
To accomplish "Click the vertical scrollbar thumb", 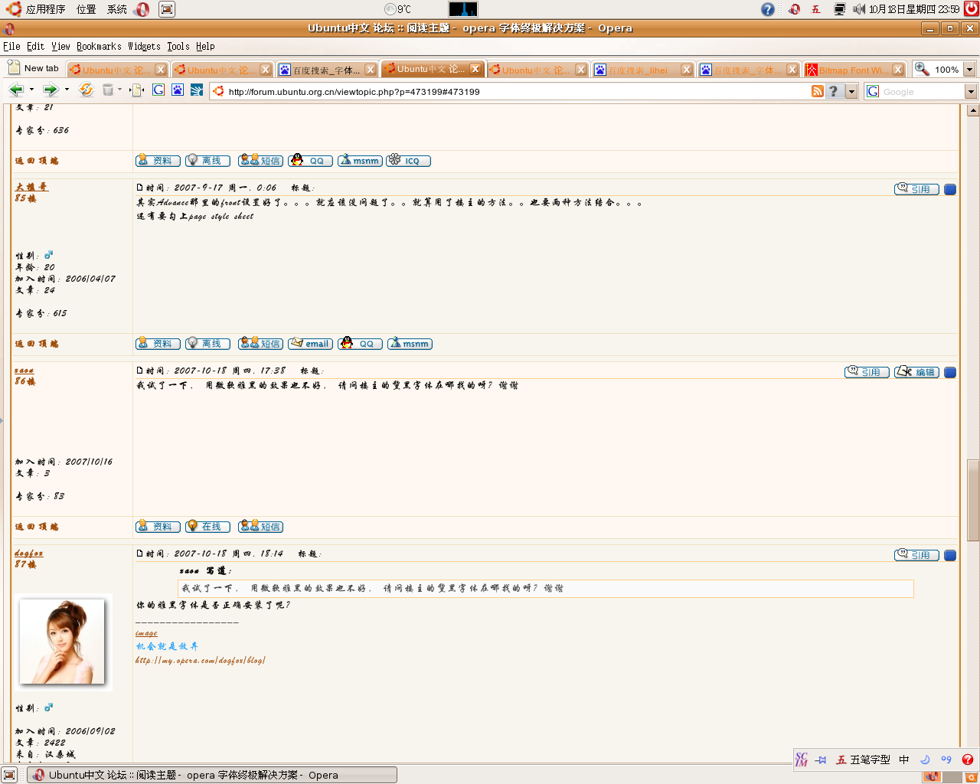I will pyautogui.click(x=973, y=500).
